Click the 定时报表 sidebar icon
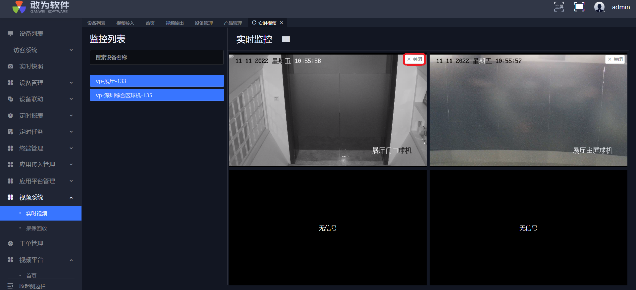Image resolution: width=636 pixels, height=290 pixels. coord(11,115)
